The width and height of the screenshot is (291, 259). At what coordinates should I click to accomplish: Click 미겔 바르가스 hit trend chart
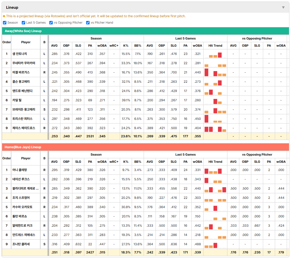215,72
